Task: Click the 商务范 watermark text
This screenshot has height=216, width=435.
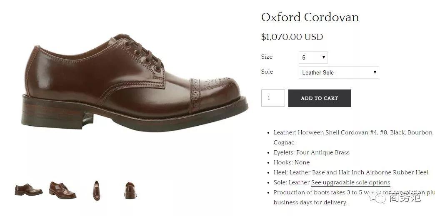Action: [405, 198]
